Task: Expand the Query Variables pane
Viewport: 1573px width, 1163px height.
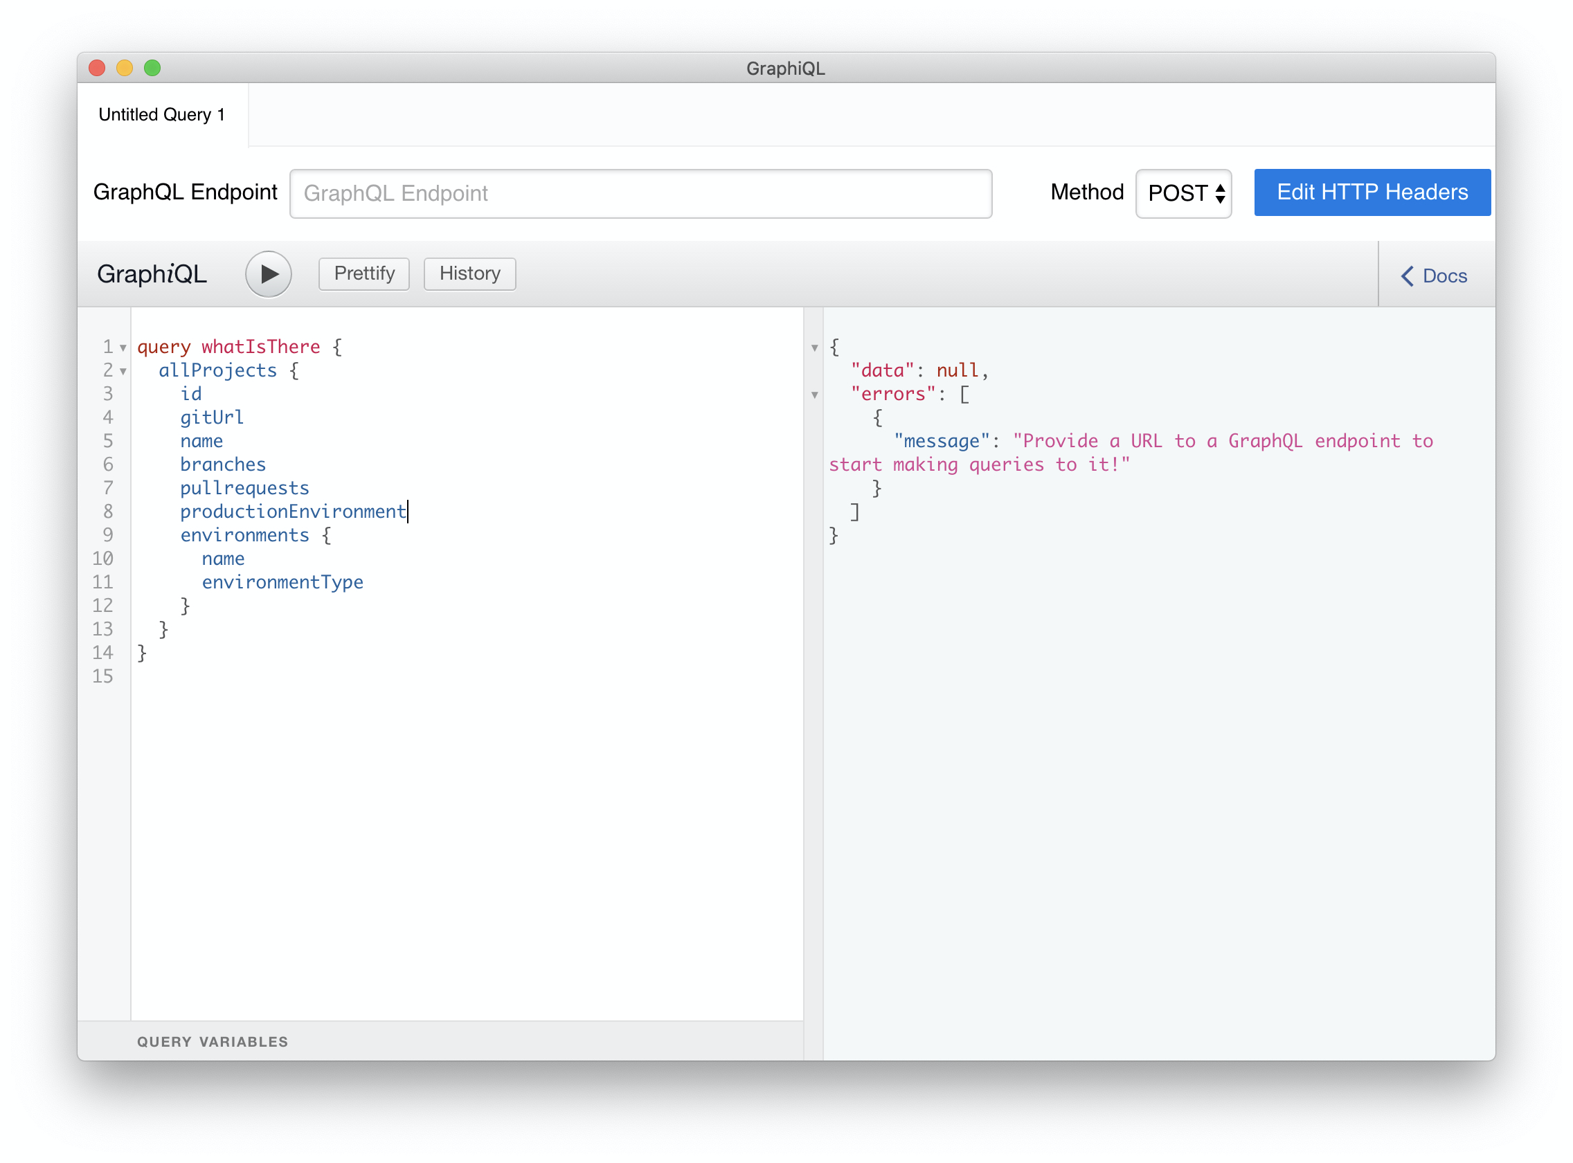Action: pos(213,1042)
